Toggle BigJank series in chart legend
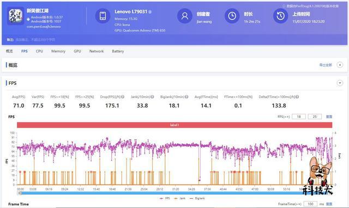Screen dimensions: 349x208 [x=197, y=198]
